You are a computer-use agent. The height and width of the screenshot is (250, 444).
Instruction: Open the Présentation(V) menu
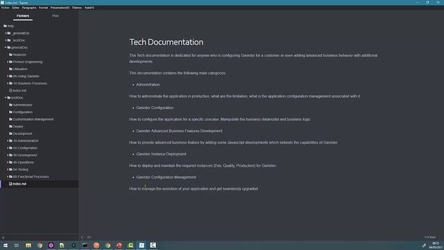(60, 8)
